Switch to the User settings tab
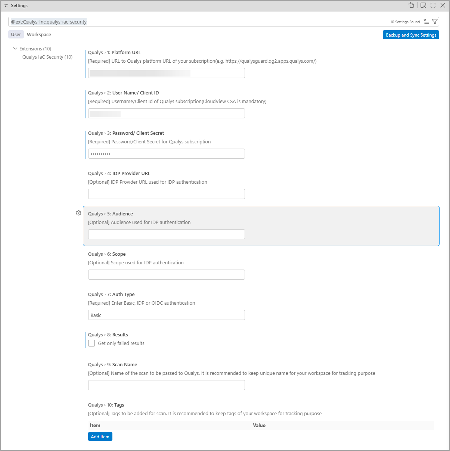The image size is (450, 451). 16,34
